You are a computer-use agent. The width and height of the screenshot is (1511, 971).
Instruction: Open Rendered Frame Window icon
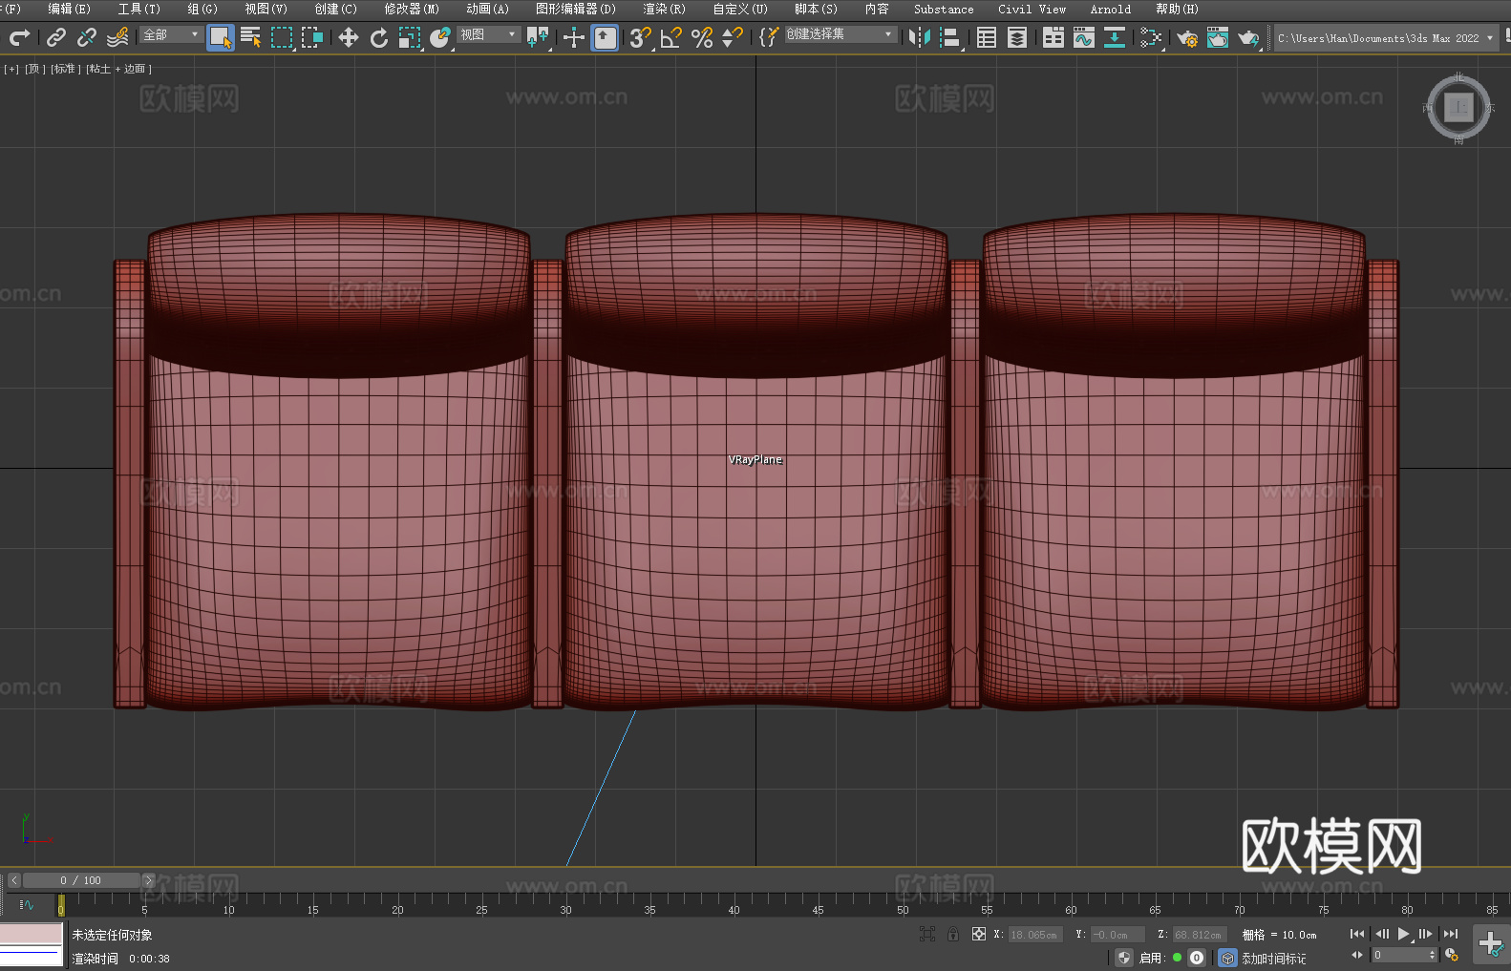pyautogui.click(x=1218, y=37)
